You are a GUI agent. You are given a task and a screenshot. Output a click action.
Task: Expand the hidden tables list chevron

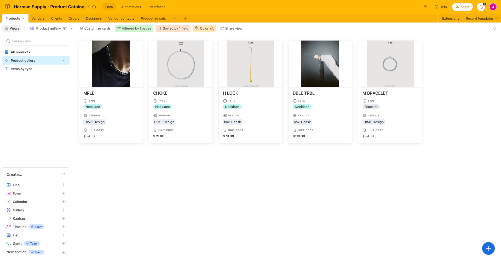coord(175,18)
